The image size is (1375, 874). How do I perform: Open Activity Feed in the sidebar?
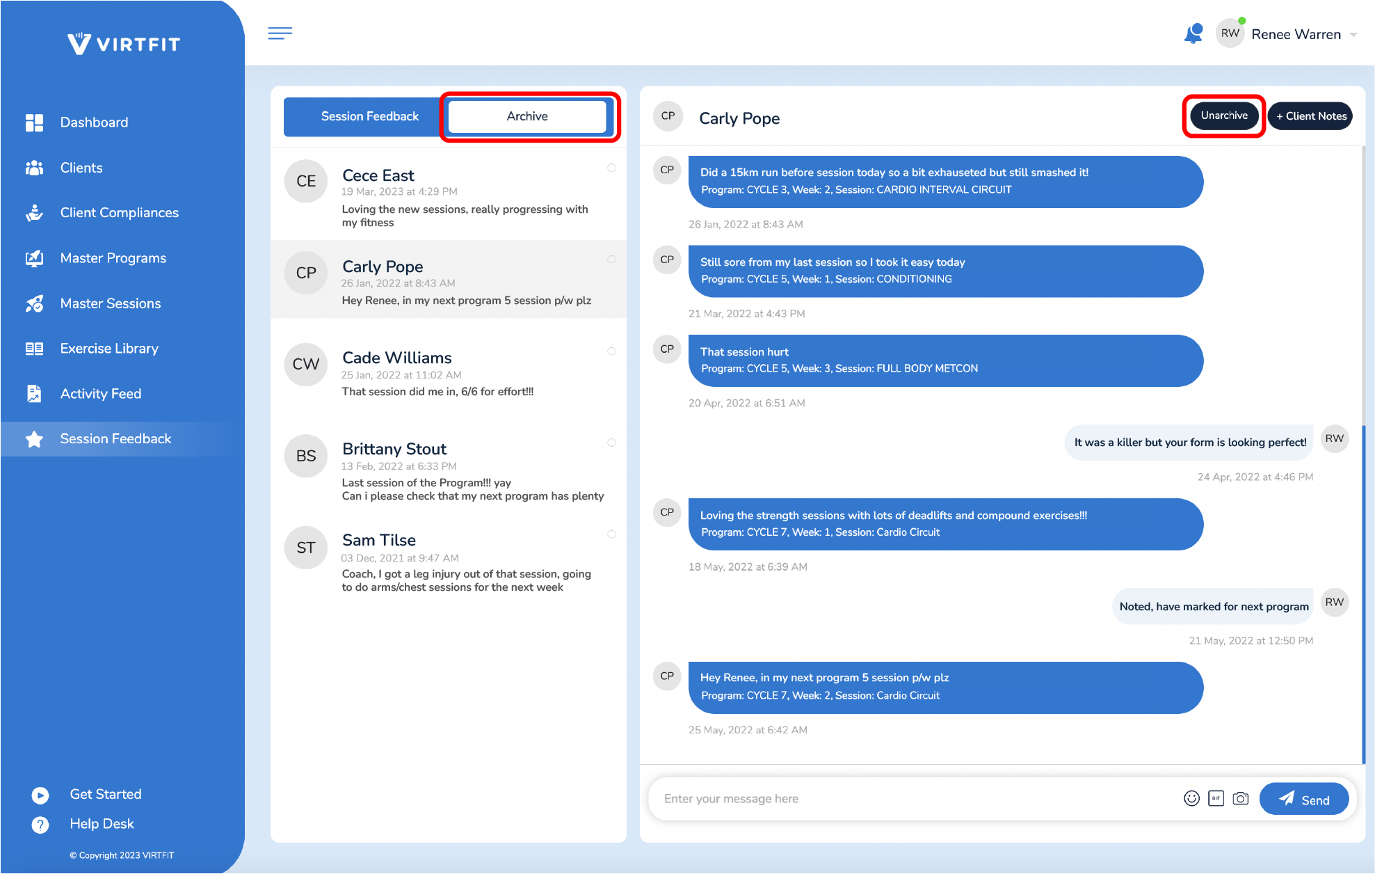[101, 394]
